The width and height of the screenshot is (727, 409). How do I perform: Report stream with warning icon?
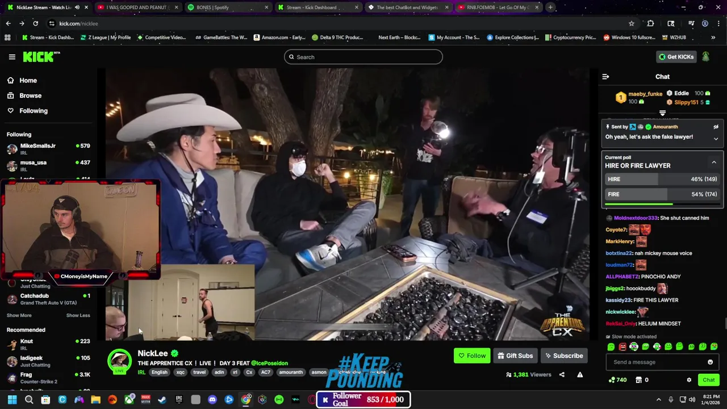[580, 375]
